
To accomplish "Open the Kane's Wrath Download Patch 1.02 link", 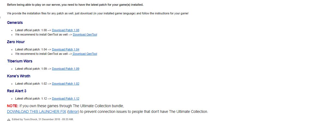I will click(x=65, y=84).
